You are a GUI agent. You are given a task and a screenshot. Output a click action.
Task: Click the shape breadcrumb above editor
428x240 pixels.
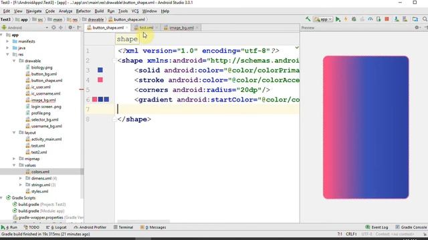click(x=127, y=39)
